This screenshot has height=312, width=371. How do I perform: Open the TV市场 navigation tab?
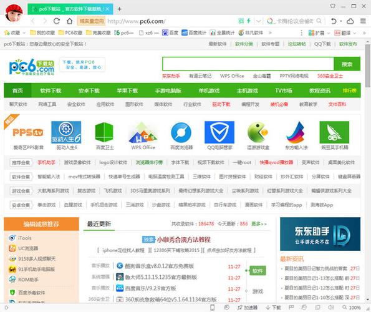tap(284, 90)
